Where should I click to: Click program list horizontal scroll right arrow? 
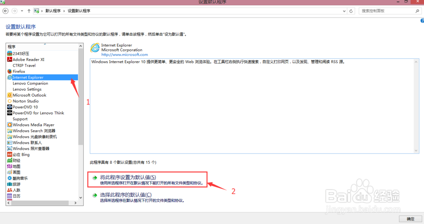click(x=75, y=203)
